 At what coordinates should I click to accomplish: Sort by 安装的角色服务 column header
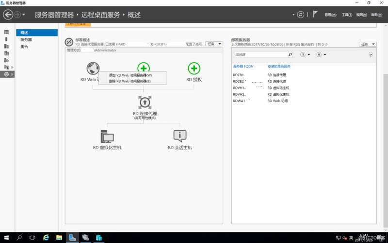[x=279, y=66]
